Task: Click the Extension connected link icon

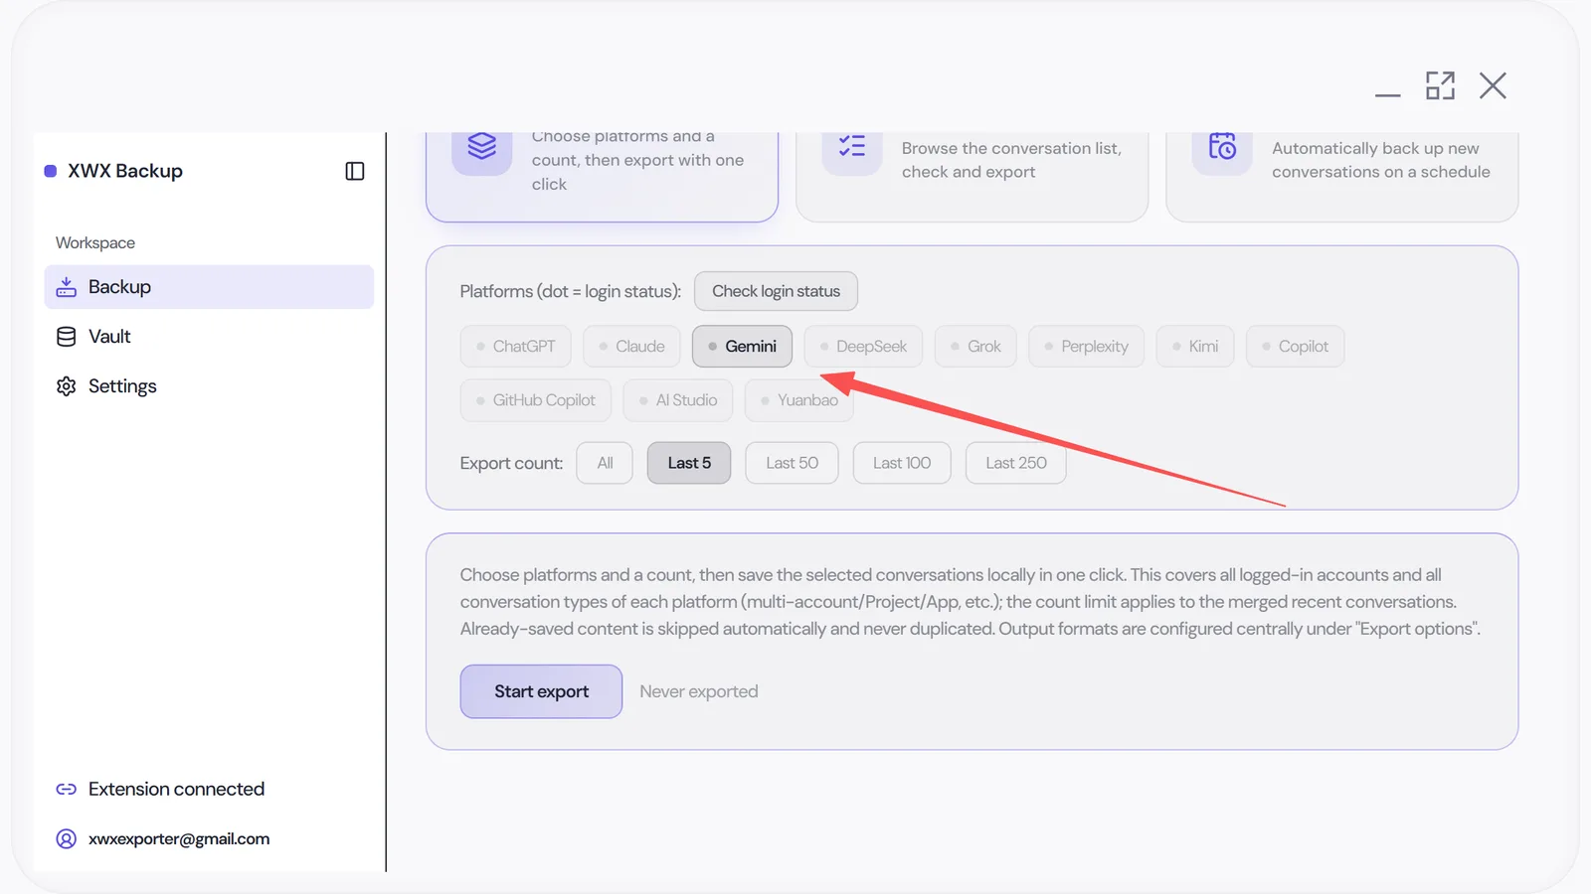Action: (67, 789)
